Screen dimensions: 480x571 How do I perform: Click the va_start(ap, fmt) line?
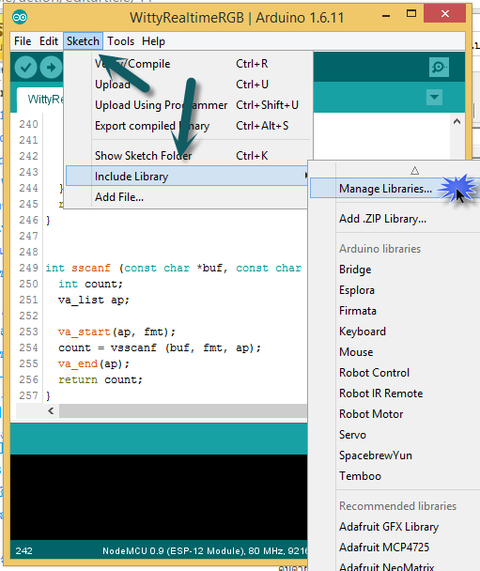tap(116, 332)
